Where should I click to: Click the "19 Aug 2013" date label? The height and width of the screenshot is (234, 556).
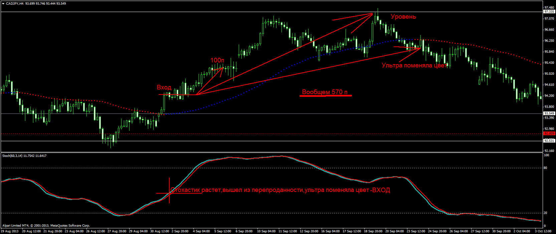coord(10,231)
